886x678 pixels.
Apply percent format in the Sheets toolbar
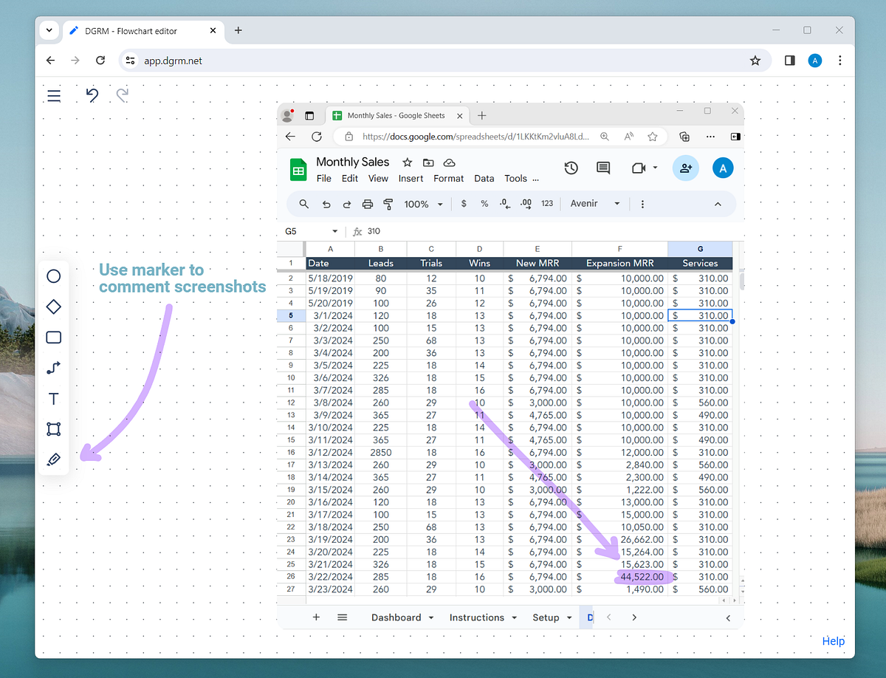(x=484, y=204)
